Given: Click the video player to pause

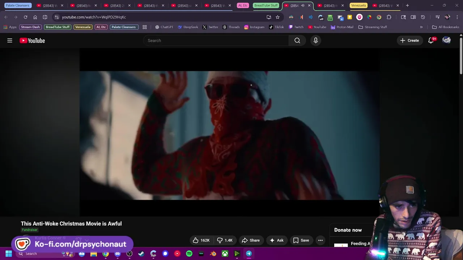Looking at the screenshot, I should tap(229, 133).
